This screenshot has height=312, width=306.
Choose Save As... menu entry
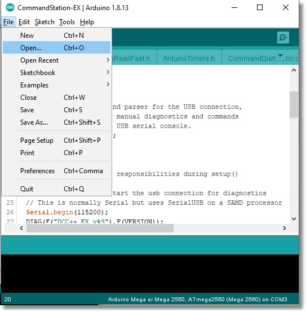click(56, 122)
